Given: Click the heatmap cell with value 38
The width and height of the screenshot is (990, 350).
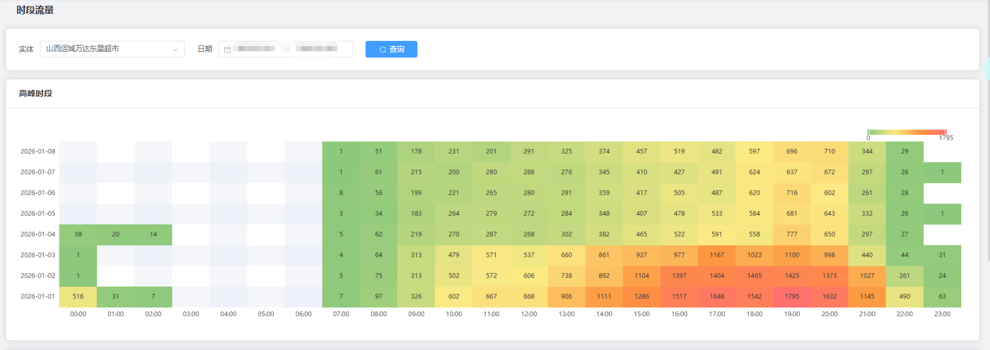Looking at the screenshot, I should (x=78, y=234).
